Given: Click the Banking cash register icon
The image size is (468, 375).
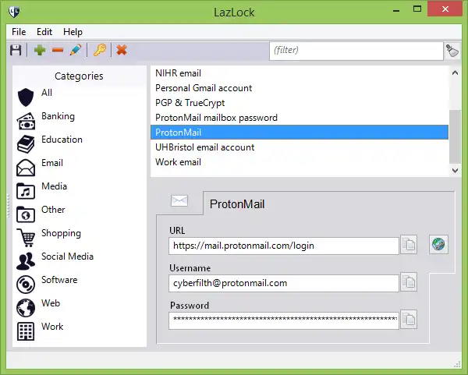Looking at the screenshot, I should (26, 121).
